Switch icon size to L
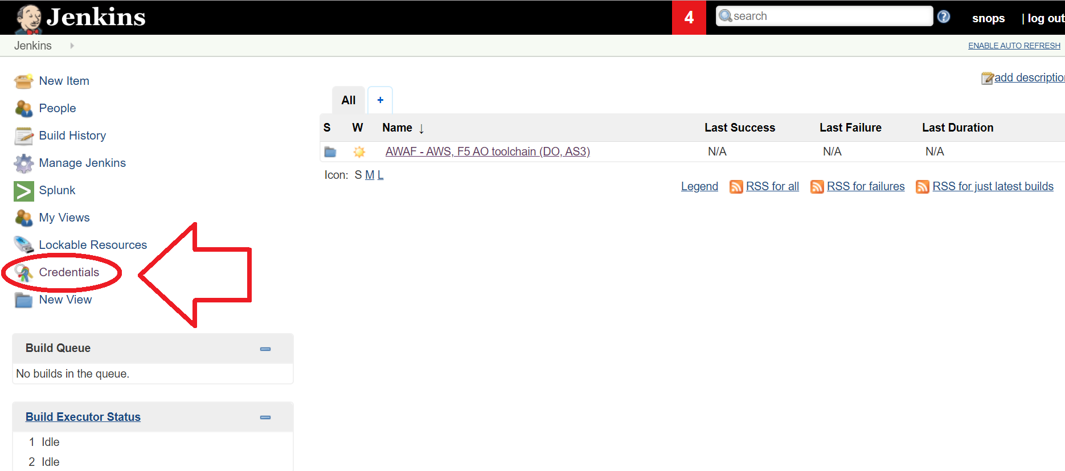1065x471 pixels. pyautogui.click(x=380, y=175)
